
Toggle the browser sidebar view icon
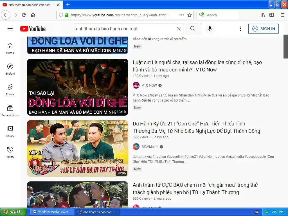coord(272,15)
